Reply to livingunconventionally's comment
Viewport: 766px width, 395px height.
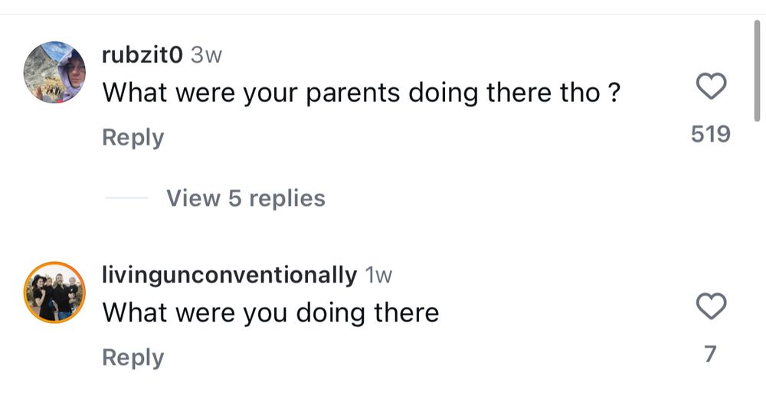pyautogui.click(x=133, y=357)
